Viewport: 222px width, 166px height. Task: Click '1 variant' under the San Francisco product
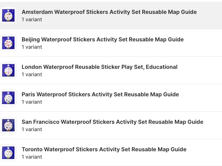point(32,129)
